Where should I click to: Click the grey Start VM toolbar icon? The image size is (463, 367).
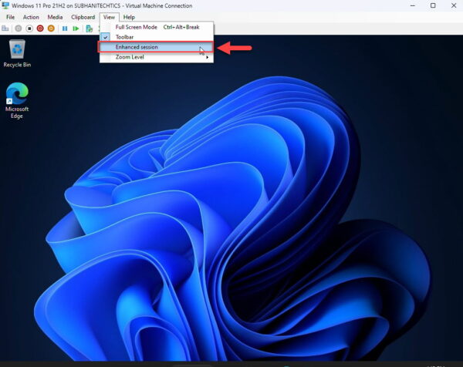point(18,29)
